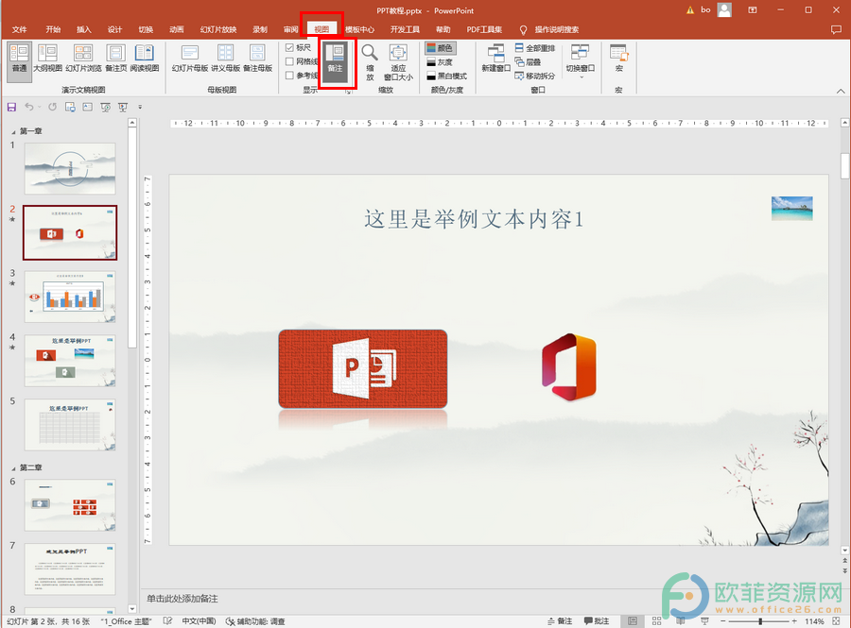The image size is (851, 628).
Task: Click the slide title 这里是举例文本内容1
Action: click(x=474, y=219)
